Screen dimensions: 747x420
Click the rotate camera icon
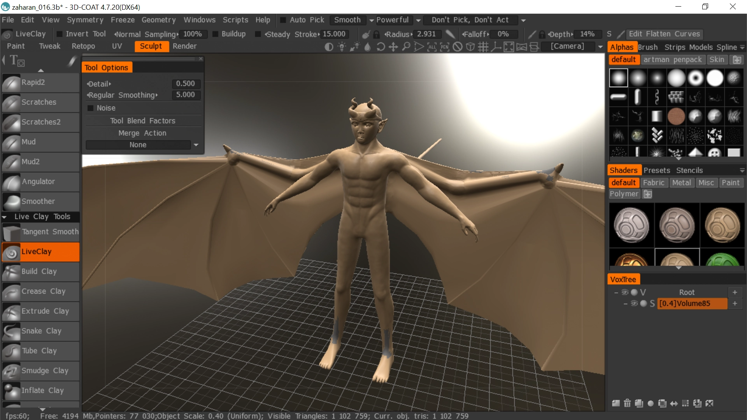tap(381, 47)
